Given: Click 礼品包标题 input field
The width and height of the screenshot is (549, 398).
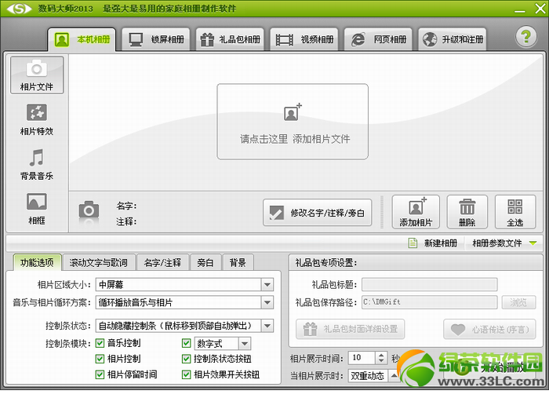Looking at the screenshot, I should (x=429, y=284).
